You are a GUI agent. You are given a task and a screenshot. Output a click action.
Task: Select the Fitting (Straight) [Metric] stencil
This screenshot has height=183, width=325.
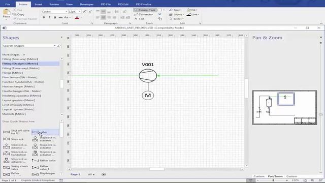tap(30, 64)
